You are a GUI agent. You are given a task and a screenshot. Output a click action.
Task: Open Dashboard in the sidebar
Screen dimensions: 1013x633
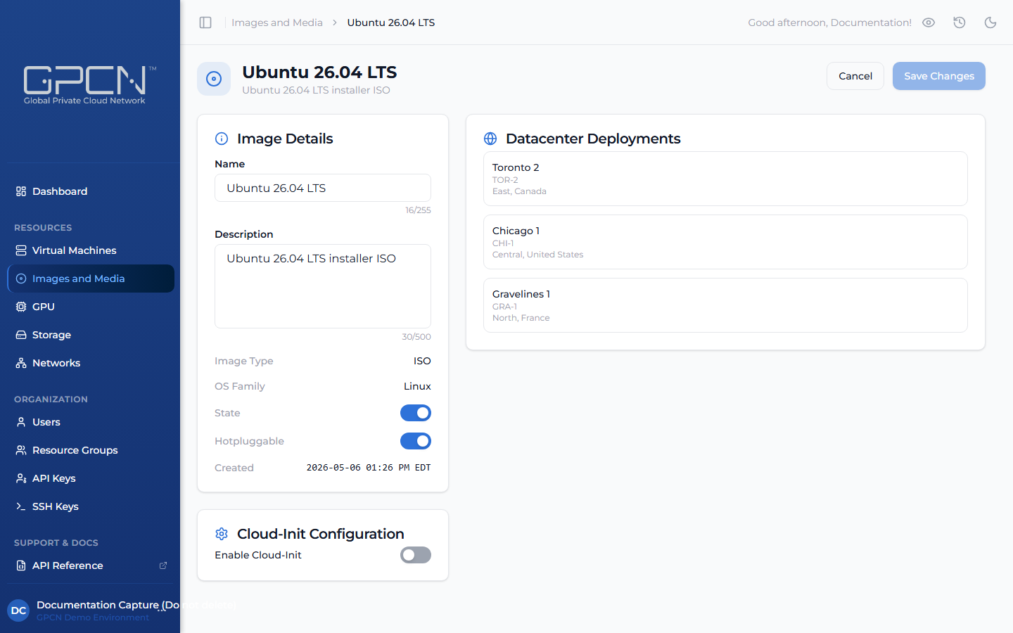pos(91,191)
